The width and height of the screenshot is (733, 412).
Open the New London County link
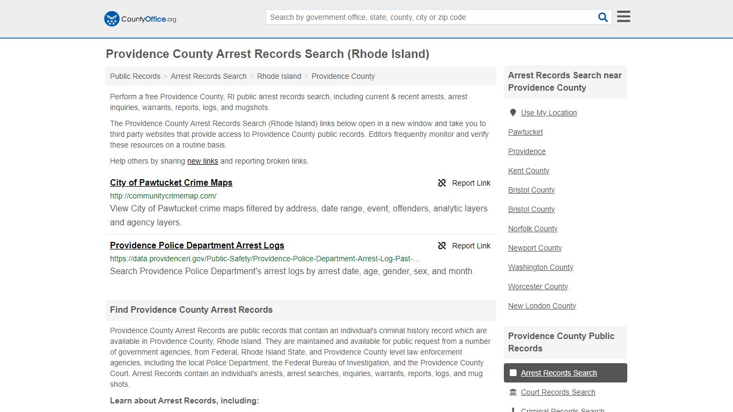coord(542,306)
